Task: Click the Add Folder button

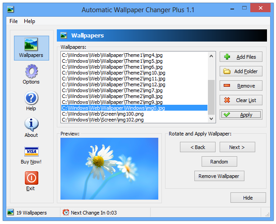Action: (x=241, y=71)
